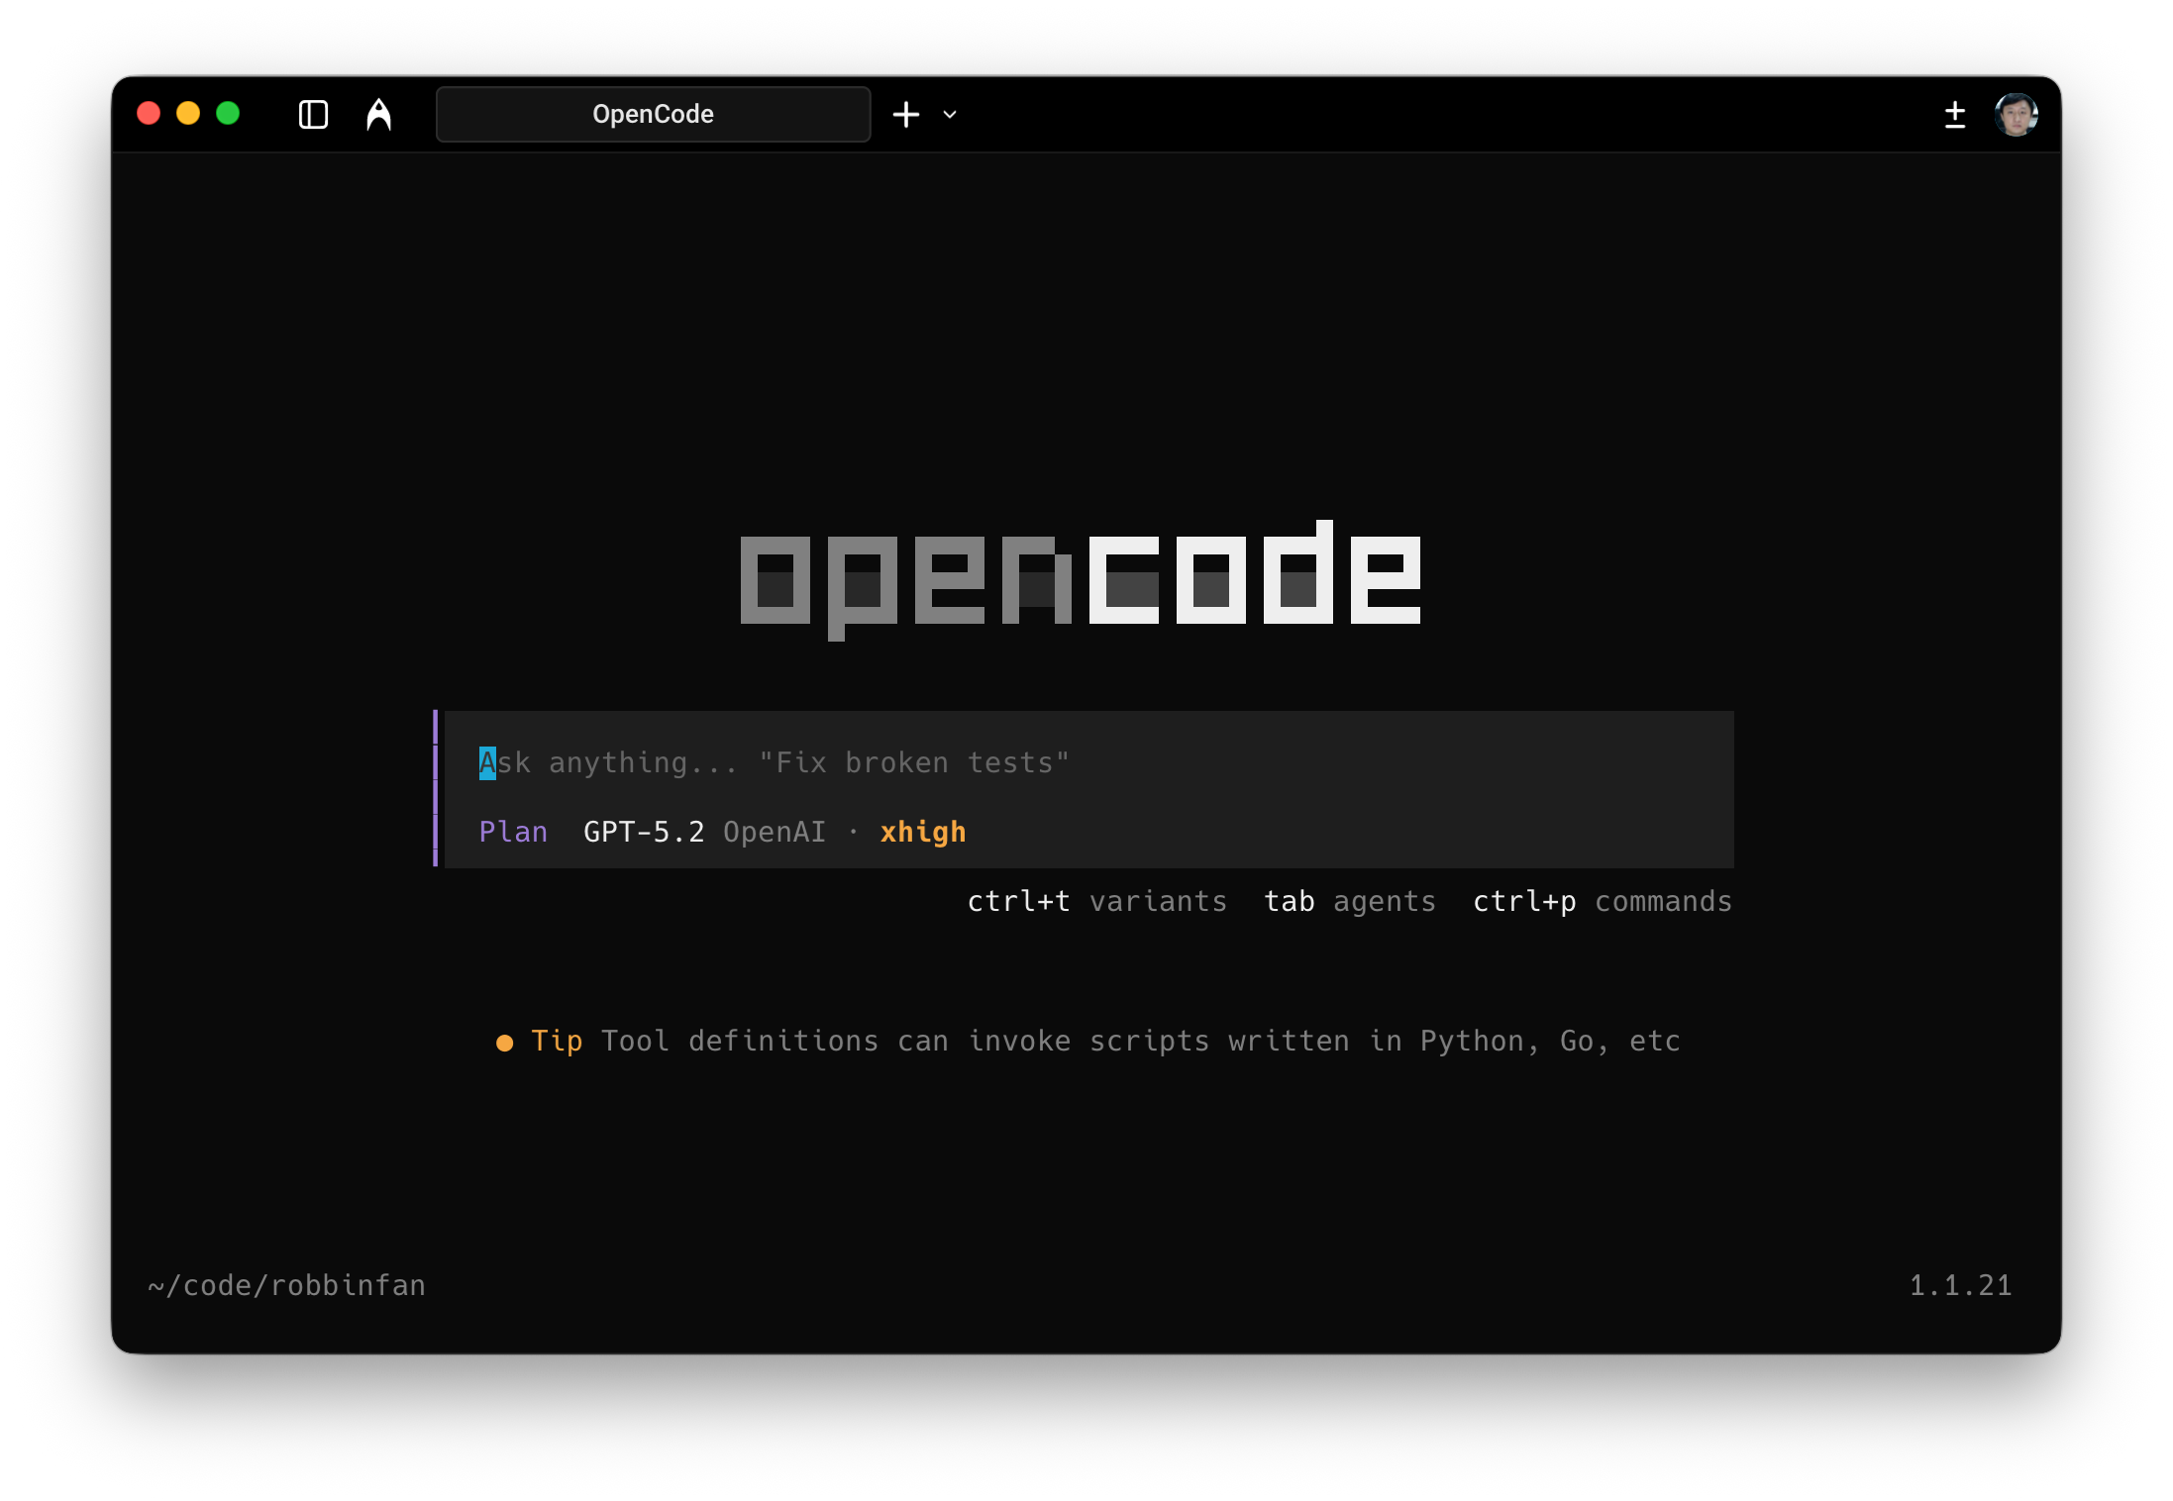Click the green maximize window button

pos(228,114)
